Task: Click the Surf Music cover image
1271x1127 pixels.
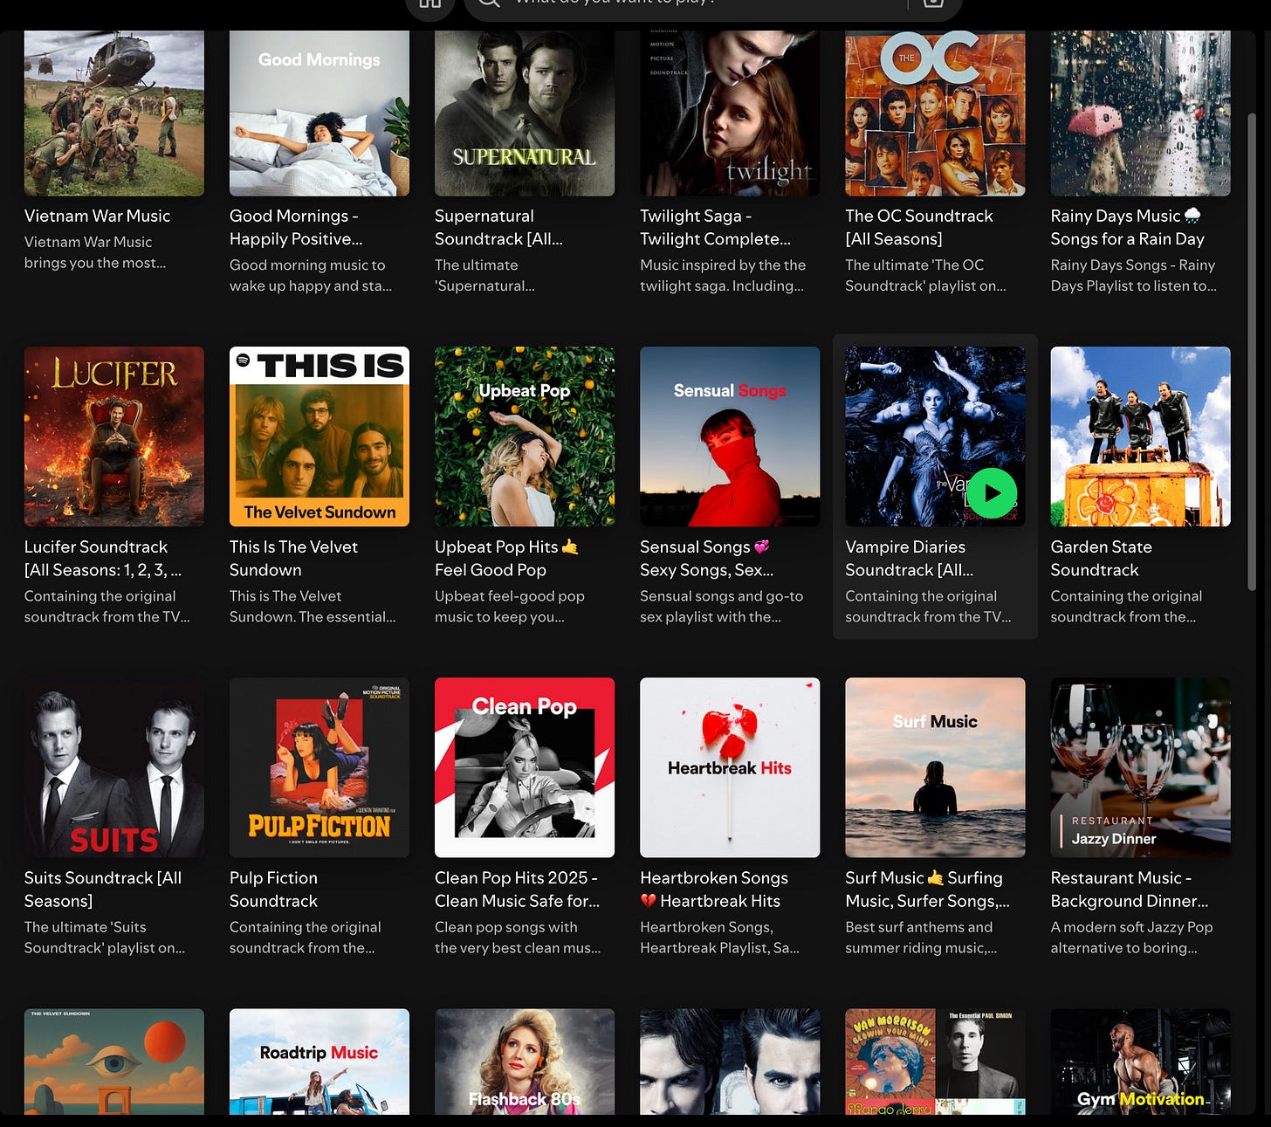Action: [x=935, y=767]
